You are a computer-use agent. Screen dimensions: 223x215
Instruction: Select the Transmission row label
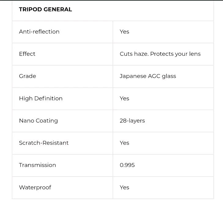click(37, 165)
